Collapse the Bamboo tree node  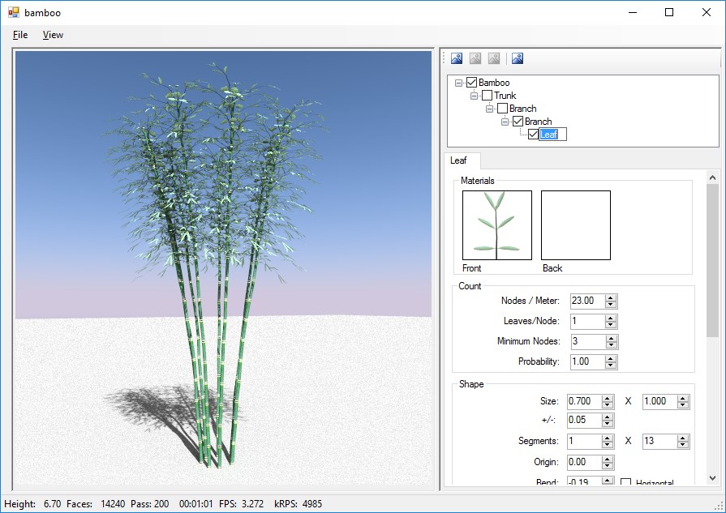(458, 83)
